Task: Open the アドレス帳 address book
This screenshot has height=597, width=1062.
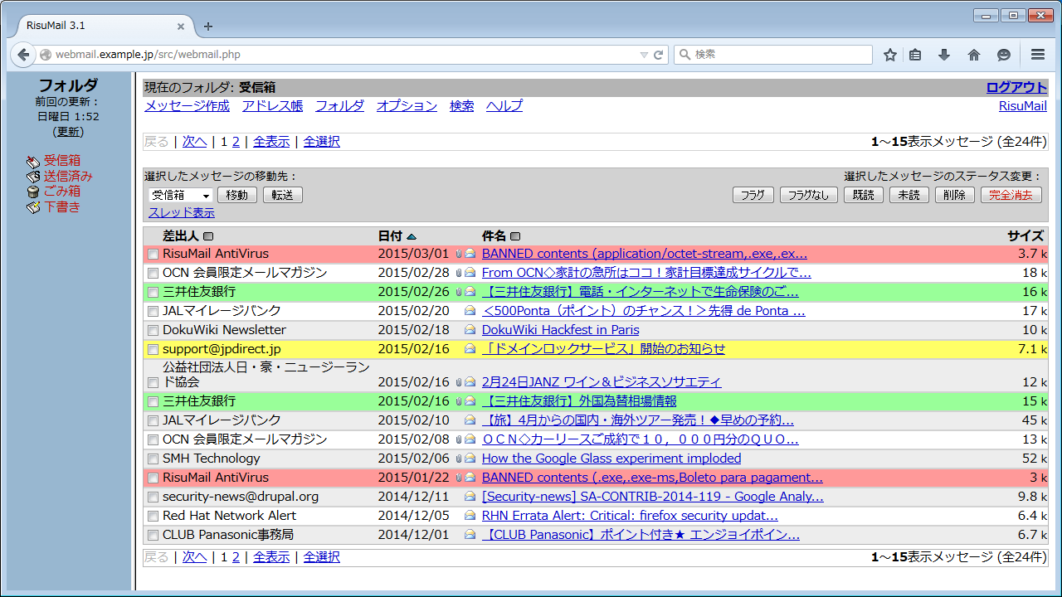Action: click(272, 106)
